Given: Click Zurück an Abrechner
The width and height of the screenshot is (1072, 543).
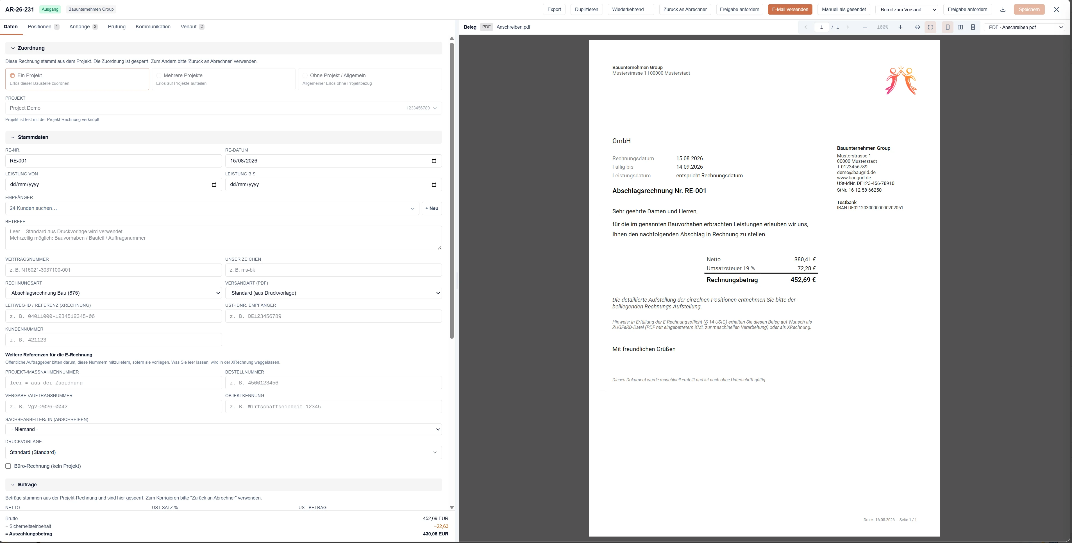Looking at the screenshot, I should [685, 10].
